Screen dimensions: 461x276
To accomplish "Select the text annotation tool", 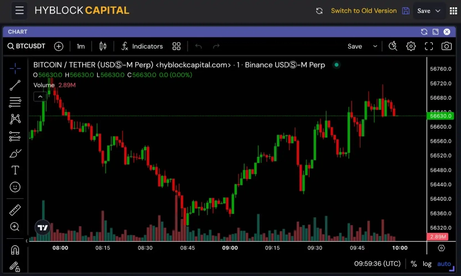I will click(x=15, y=170).
